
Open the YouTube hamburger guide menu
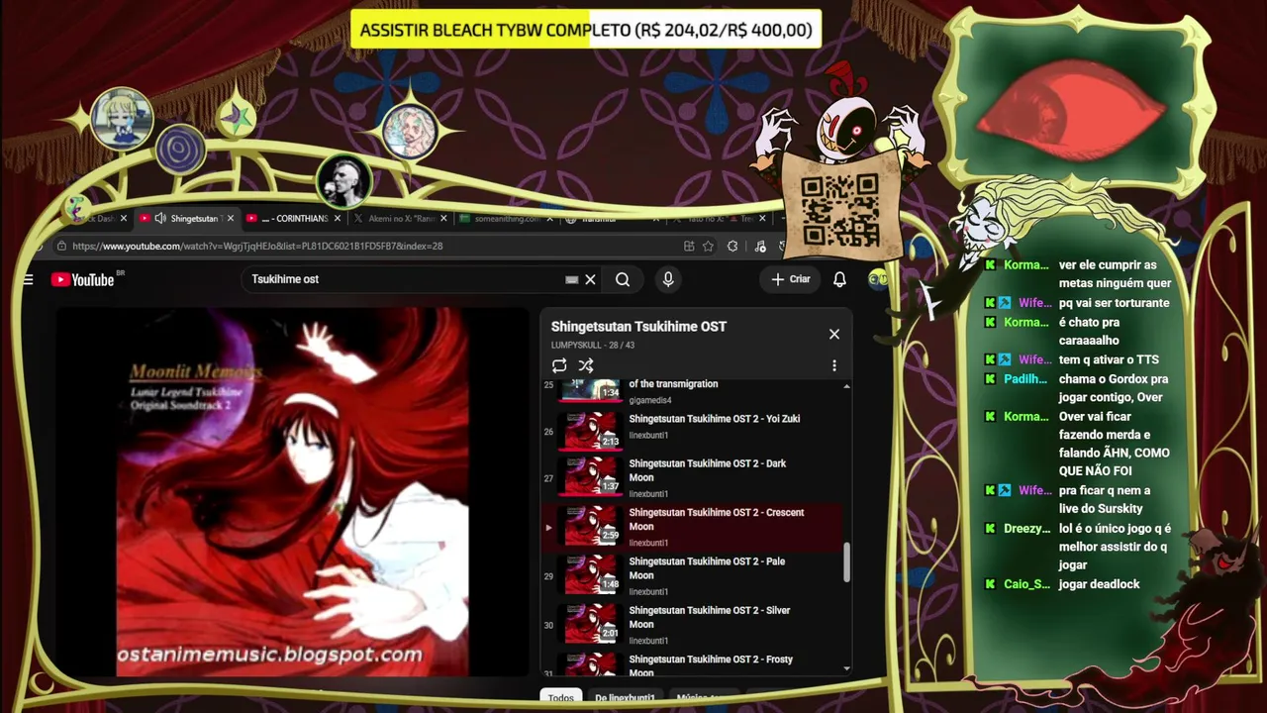28,279
